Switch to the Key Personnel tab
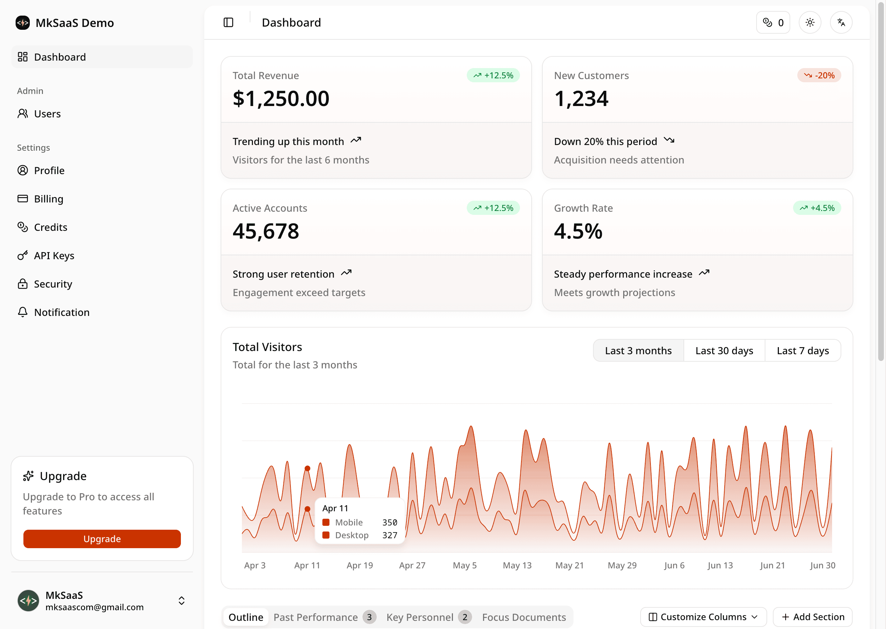This screenshot has width=886, height=629. pyautogui.click(x=420, y=617)
